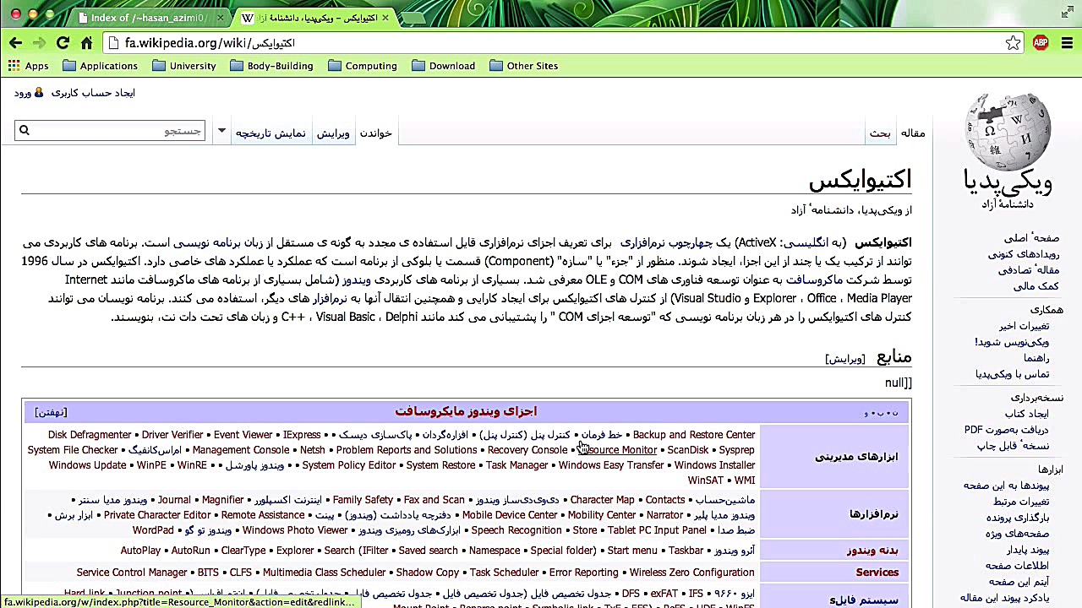
Task: Open the Remote Assistance link
Action: [x=263, y=515]
